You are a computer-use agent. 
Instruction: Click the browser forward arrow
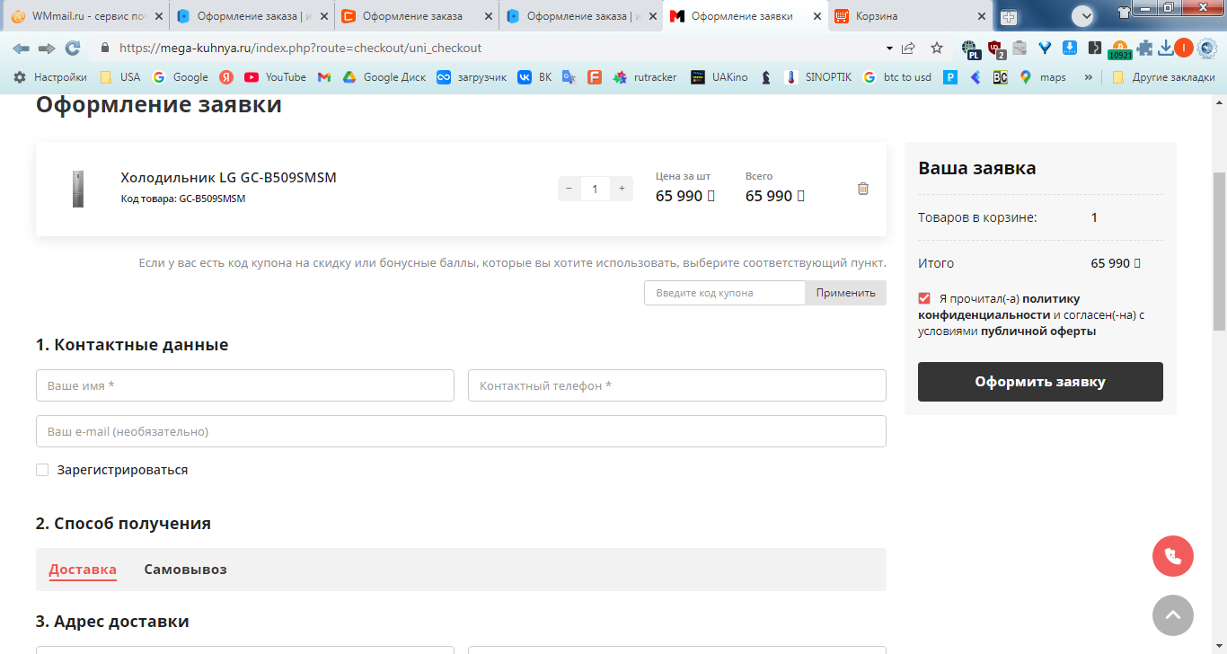[47, 48]
